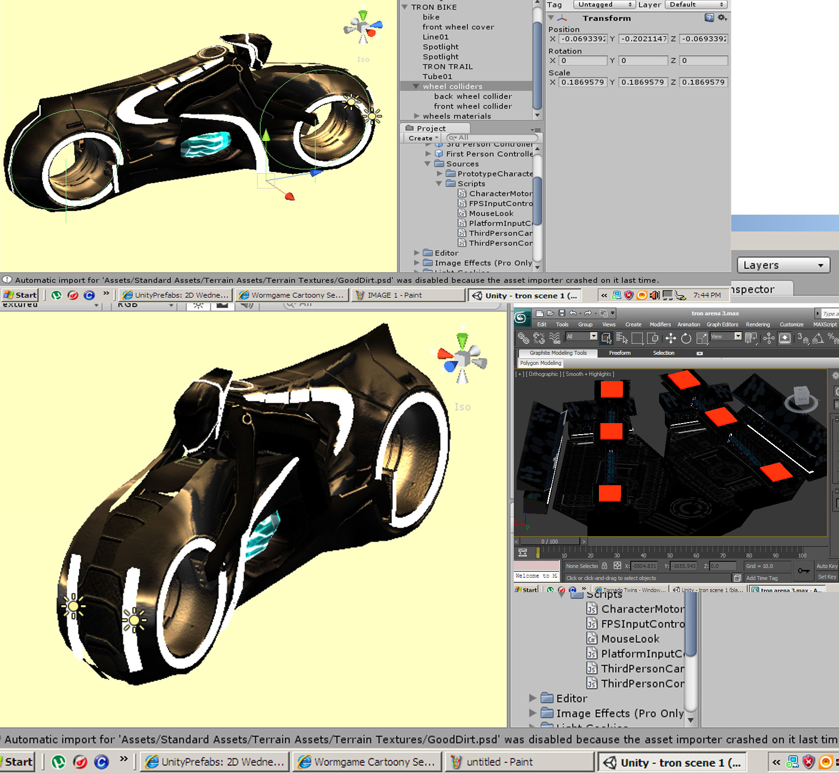Screen dimensions: 839x774
Task: Toggle the Angle Snap icon
Action: 818,339
